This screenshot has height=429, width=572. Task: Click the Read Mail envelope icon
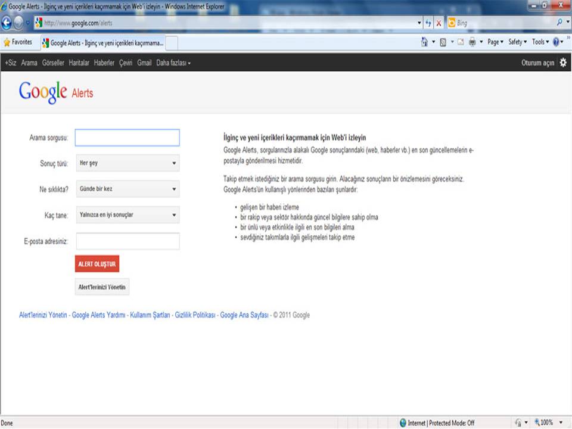point(461,42)
